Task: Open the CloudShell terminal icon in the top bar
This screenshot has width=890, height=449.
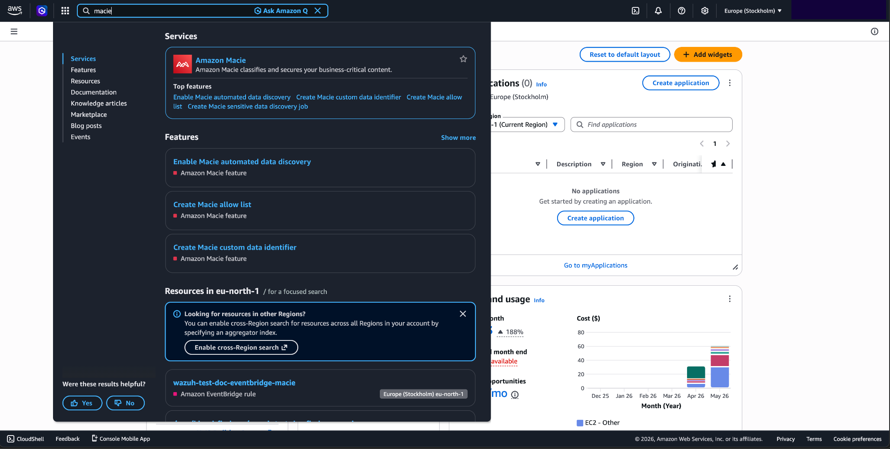Action: 635,11
